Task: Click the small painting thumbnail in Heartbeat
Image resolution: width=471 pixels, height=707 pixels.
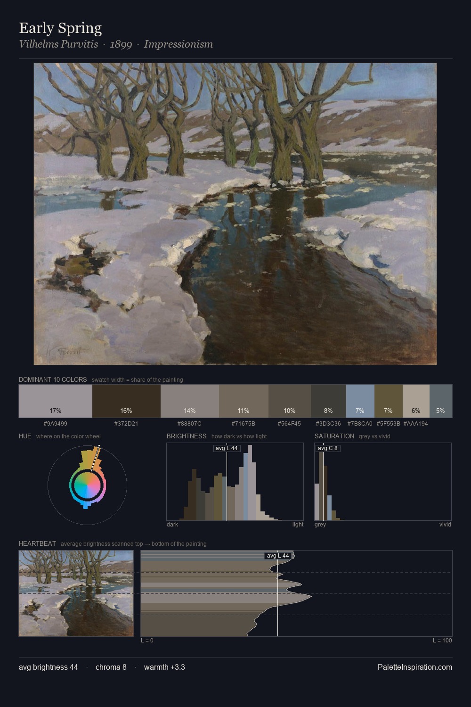Action: pyautogui.click(x=76, y=593)
